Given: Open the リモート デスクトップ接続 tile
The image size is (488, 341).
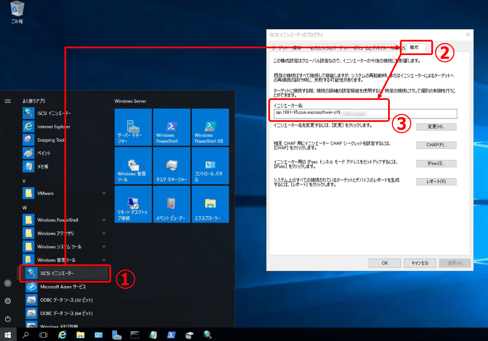Looking at the screenshot, I should tap(133, 204).
